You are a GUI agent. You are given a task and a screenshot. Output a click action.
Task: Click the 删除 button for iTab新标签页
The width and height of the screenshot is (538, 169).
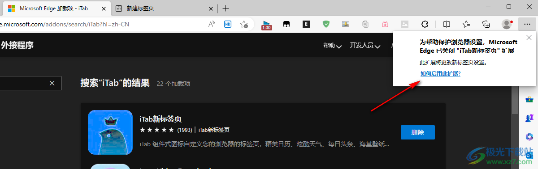[417, 132]
